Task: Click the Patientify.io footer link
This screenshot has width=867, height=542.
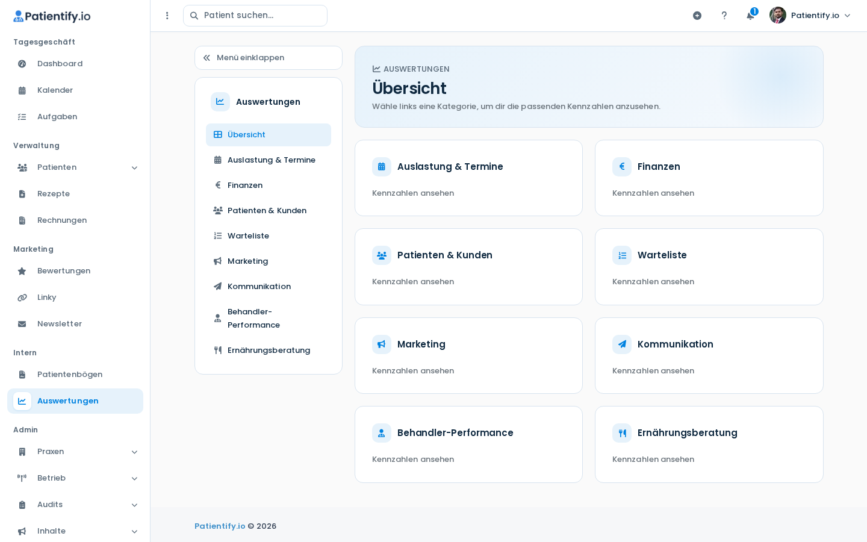Action: (220, 526)
